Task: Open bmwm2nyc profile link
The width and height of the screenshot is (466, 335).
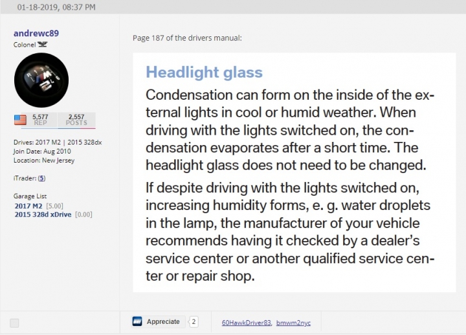Action: (293, 323)
